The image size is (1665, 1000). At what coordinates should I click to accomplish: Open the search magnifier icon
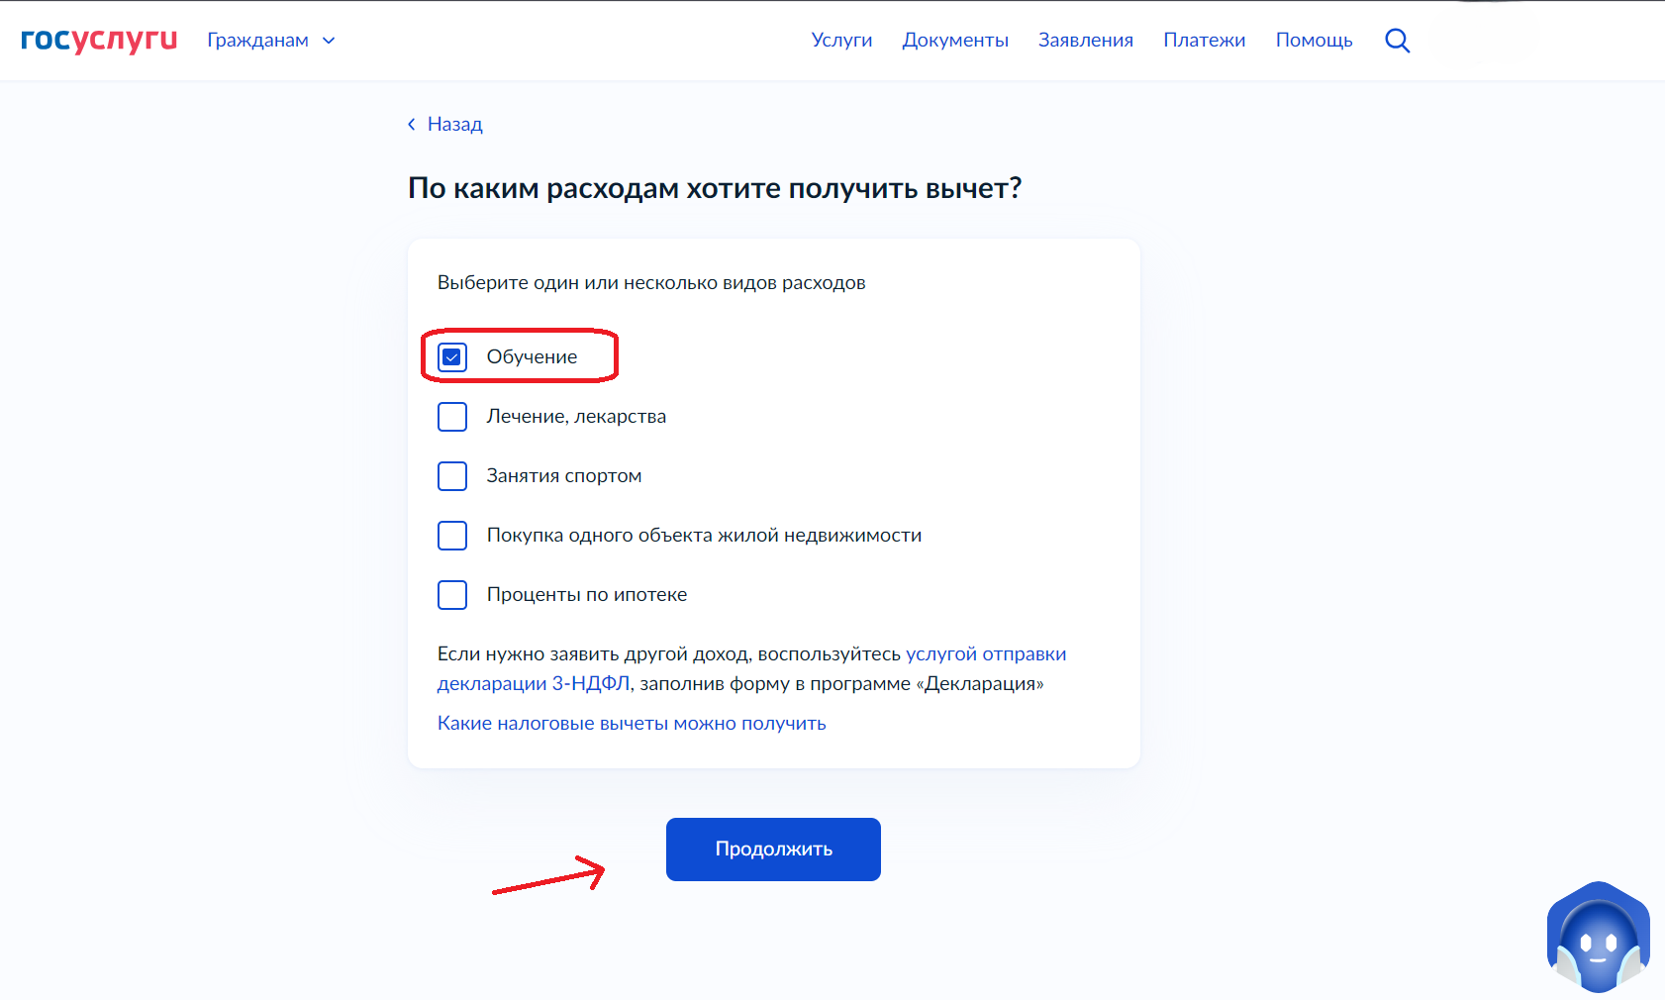1397,41
